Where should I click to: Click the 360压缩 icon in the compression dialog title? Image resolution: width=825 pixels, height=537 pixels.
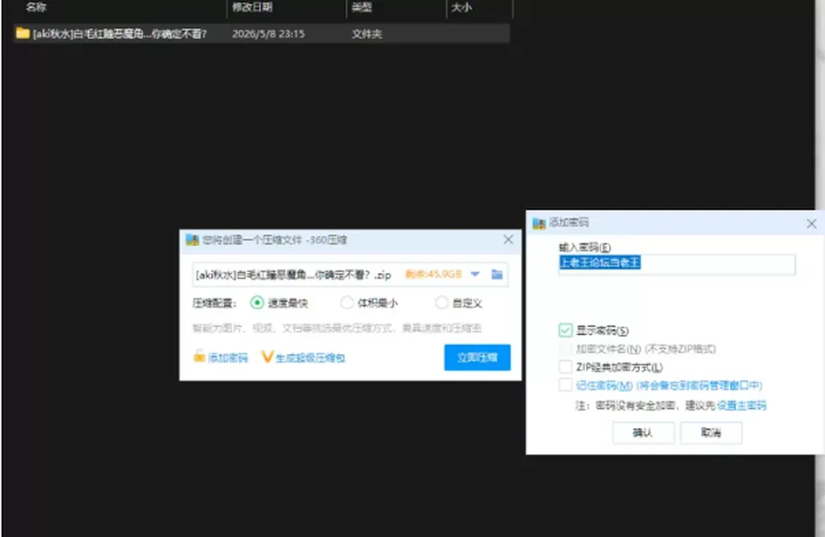(x=192, y=240)
